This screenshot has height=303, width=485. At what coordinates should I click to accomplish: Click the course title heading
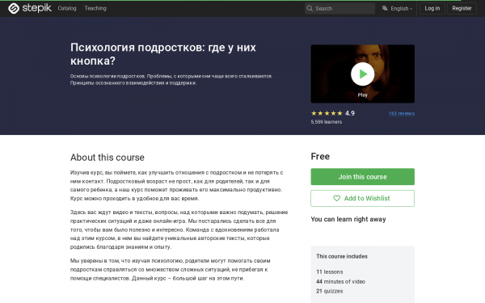tap(163, 54)
